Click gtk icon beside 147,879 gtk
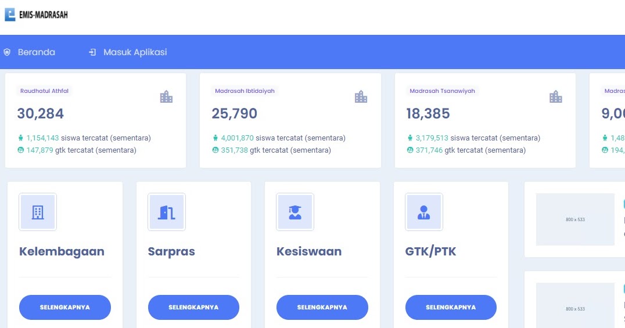Image resolution: width=625 pixels, height=328 pixels. [x=21, y=150]
